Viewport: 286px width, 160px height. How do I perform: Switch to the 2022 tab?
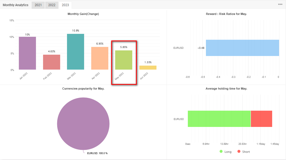(x=52, y=5)
